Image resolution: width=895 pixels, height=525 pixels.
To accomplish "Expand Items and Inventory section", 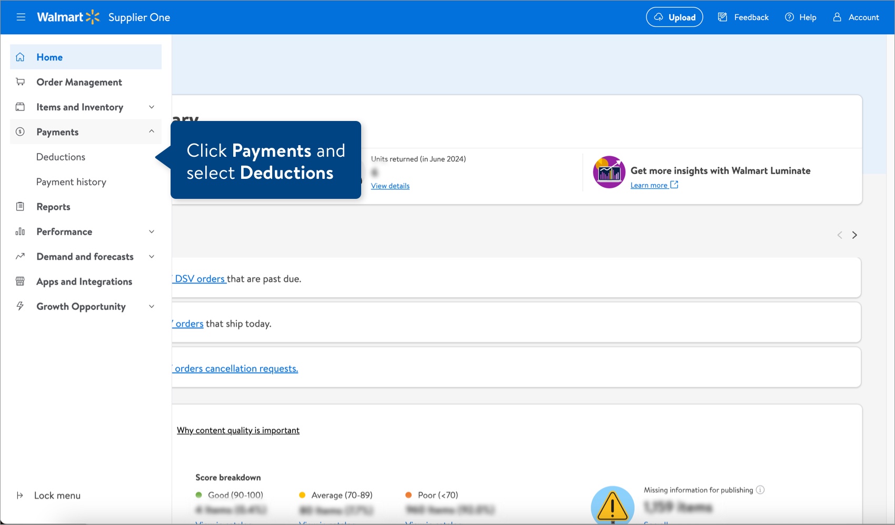I will [152, 107].
